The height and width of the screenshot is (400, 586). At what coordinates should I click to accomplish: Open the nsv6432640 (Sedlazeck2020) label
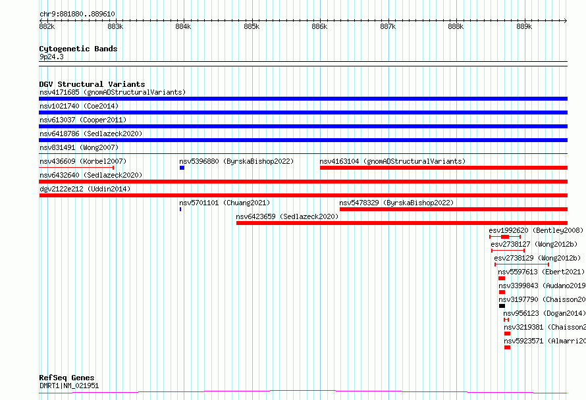91,175
